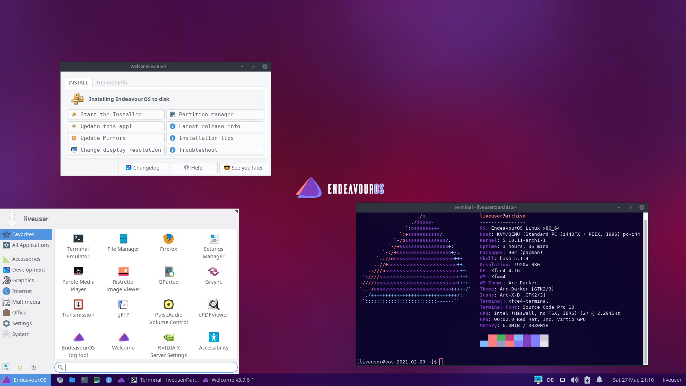The height and width of the screenshot is (386, 686).
Task: Open Ristretto Image Viewer
Action: (123, 279)
